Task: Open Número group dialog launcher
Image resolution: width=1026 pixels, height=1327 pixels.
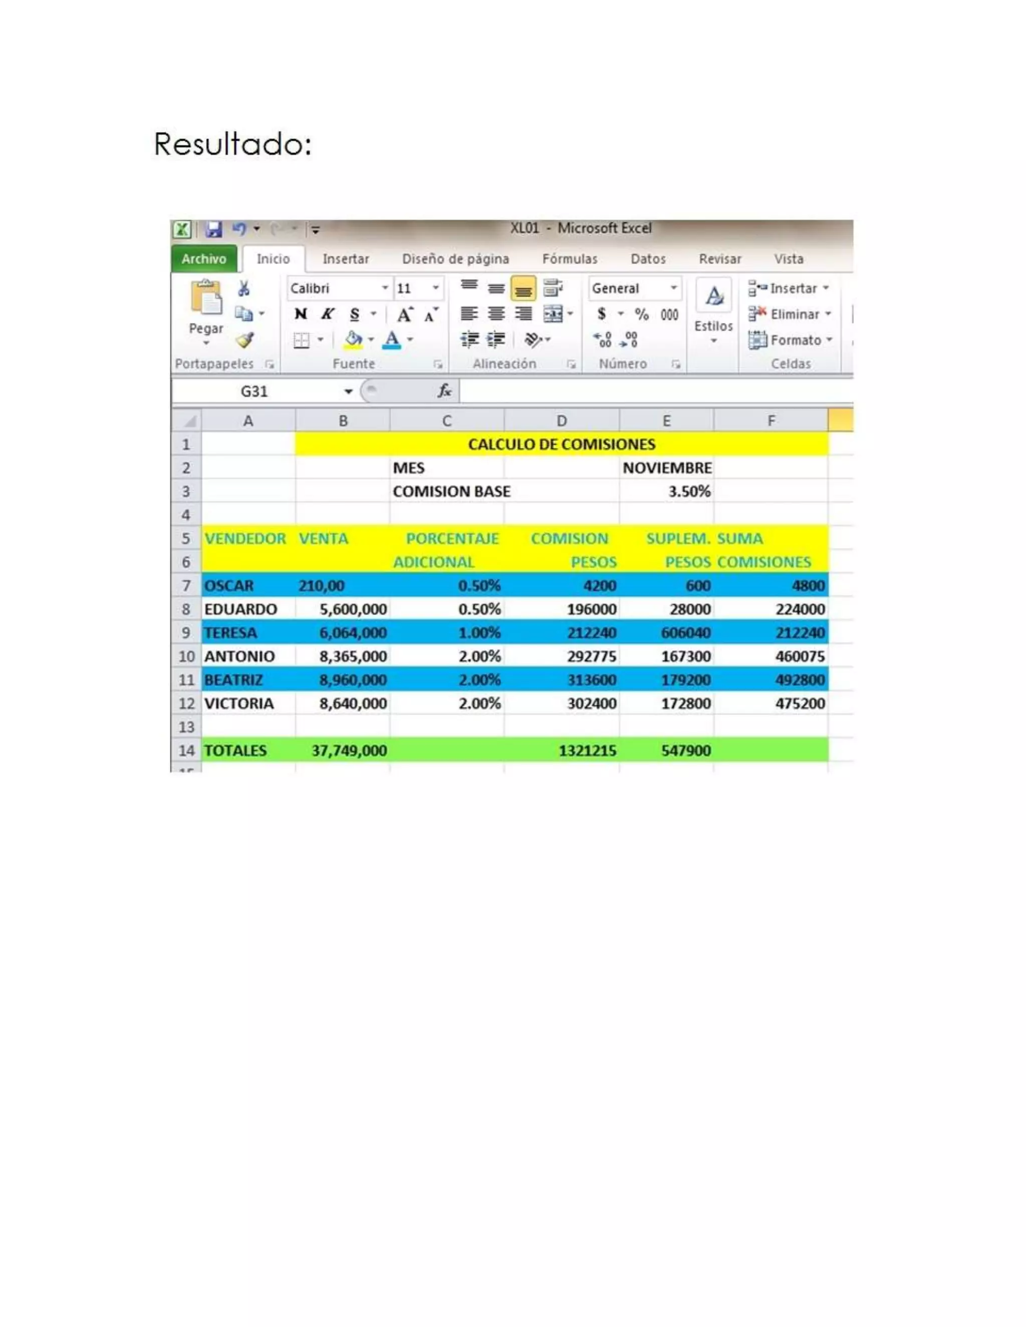Action: [675, 364]
